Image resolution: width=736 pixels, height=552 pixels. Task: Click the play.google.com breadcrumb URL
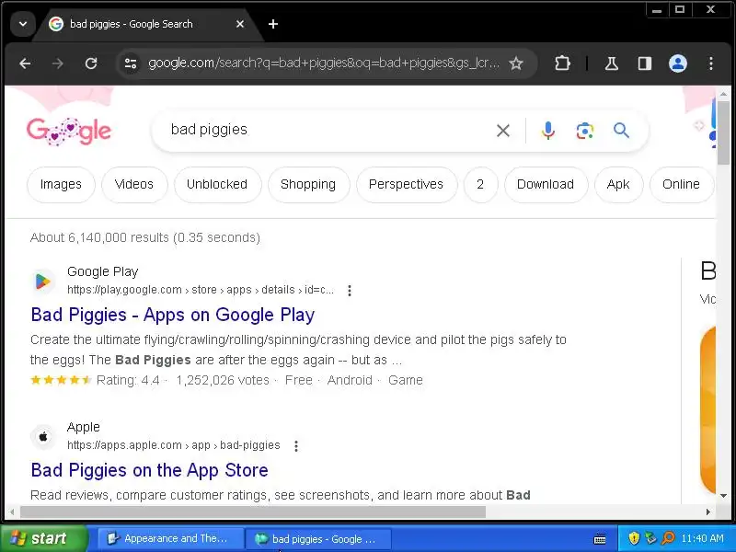pos(201,290)
